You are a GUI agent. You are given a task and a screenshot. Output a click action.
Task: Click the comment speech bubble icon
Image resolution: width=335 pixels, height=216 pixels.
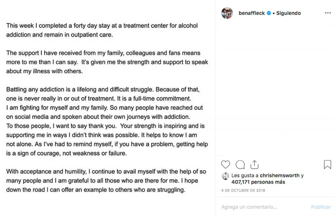coord(240,164)
